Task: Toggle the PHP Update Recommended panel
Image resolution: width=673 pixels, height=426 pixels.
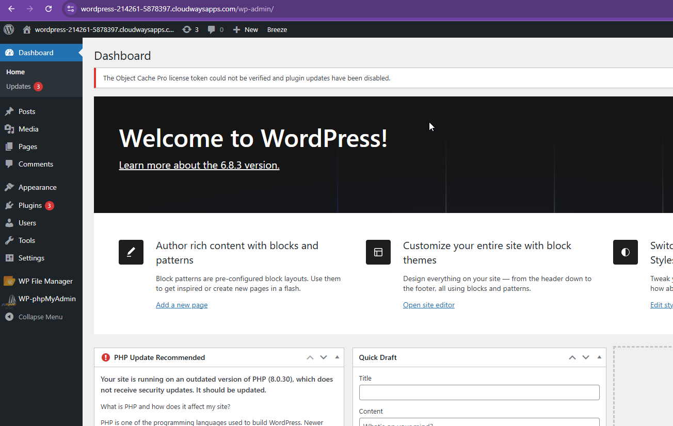Action: tap(337, 357)
